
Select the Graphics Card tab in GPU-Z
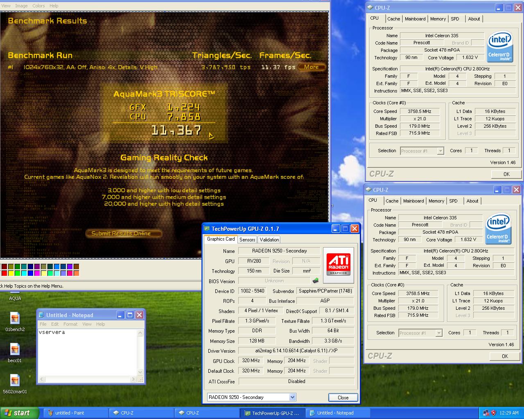click(x=221, y=239)
